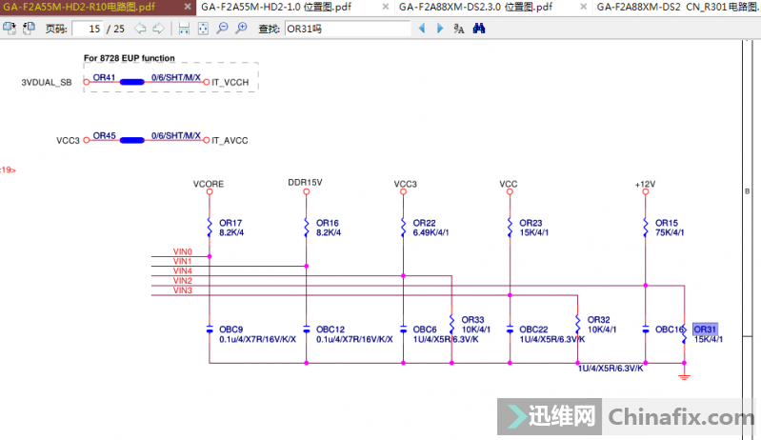
Task: Click the highlighted OR31 label
Action: [705, 330]
